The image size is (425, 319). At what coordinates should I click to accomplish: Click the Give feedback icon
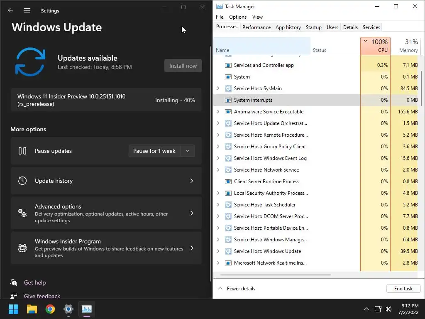(x=14, y=296)
